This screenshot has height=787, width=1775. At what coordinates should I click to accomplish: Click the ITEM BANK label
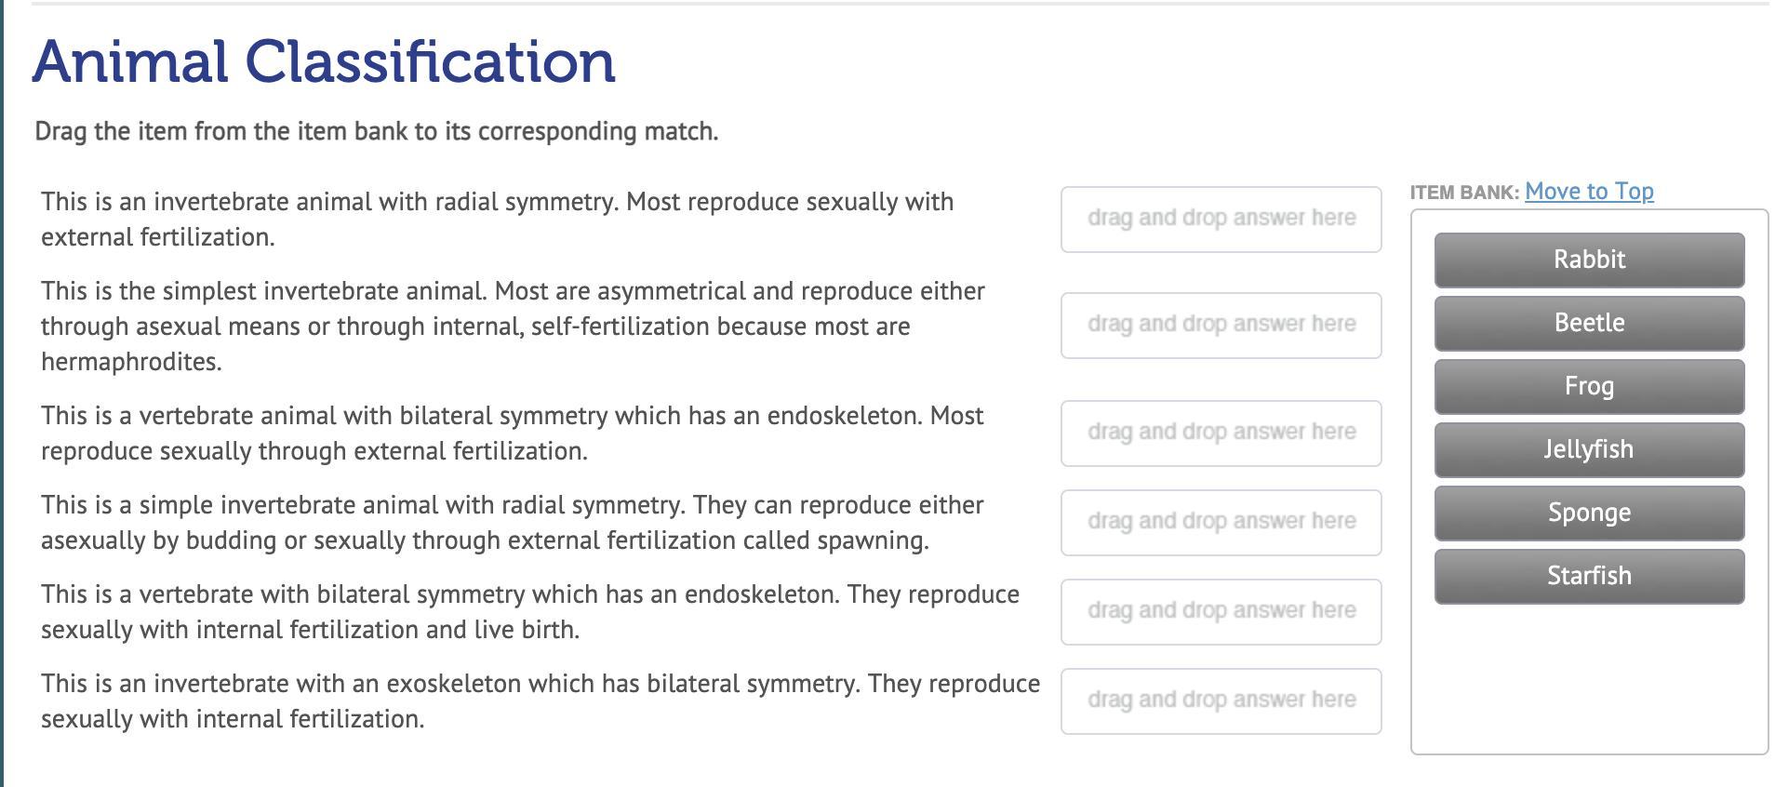(1464, 193)
